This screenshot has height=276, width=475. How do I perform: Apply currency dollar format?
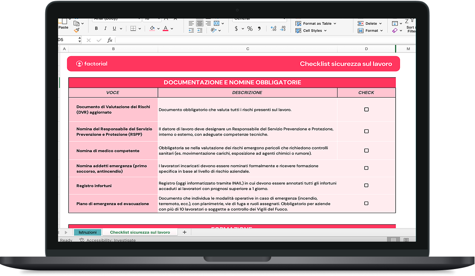[236, 29]
